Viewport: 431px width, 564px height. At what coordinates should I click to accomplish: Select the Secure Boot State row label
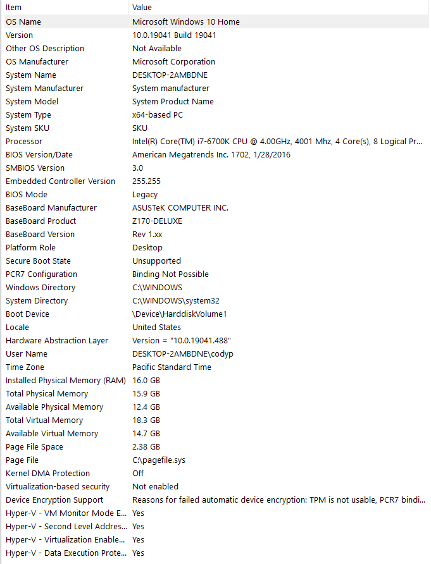38,261
